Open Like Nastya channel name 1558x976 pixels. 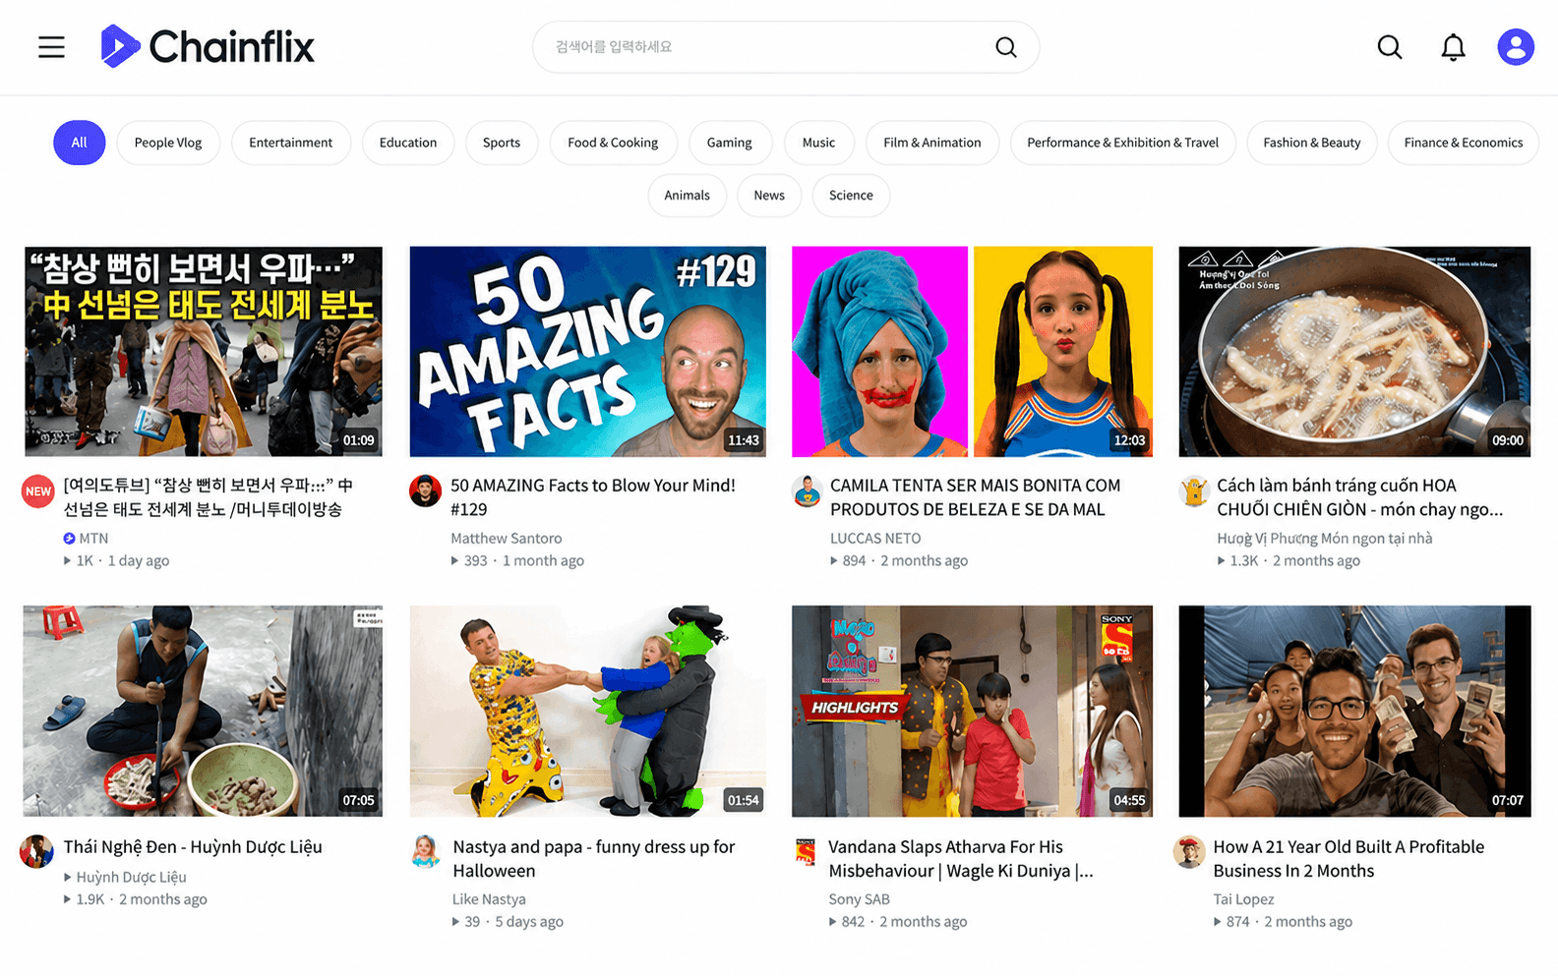[489, 899]
